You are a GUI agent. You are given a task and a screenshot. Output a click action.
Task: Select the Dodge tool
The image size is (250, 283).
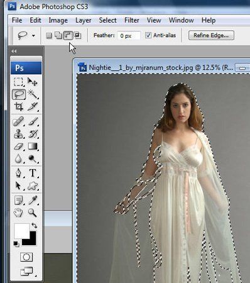point(33,158)
